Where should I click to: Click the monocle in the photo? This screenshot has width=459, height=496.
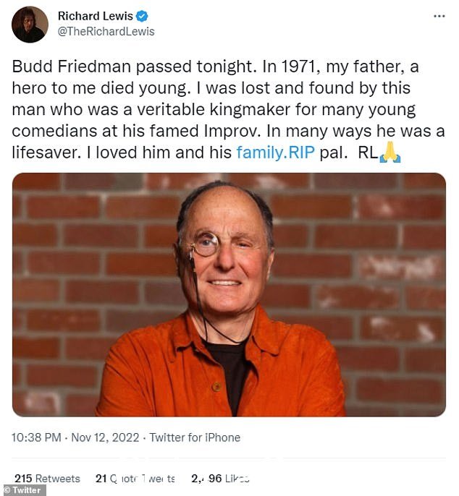(206, 244)
